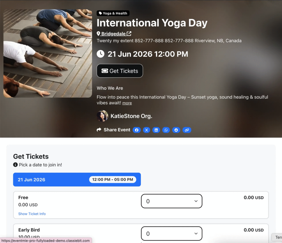Select the 21 Jun 2026 date tab
The width and height of the screenshot is (282, 243).
tap(32, 180)
